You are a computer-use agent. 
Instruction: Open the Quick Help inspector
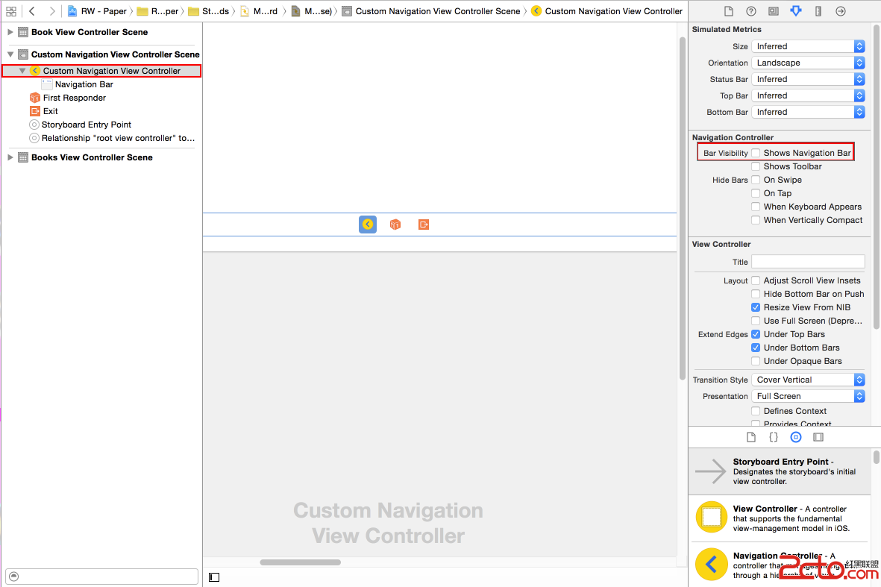click(x=751, y=11)
